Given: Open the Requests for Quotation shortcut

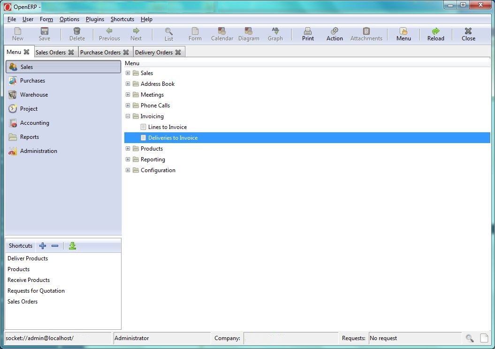Looking at the screenshot, I should (x=36, y=291).
